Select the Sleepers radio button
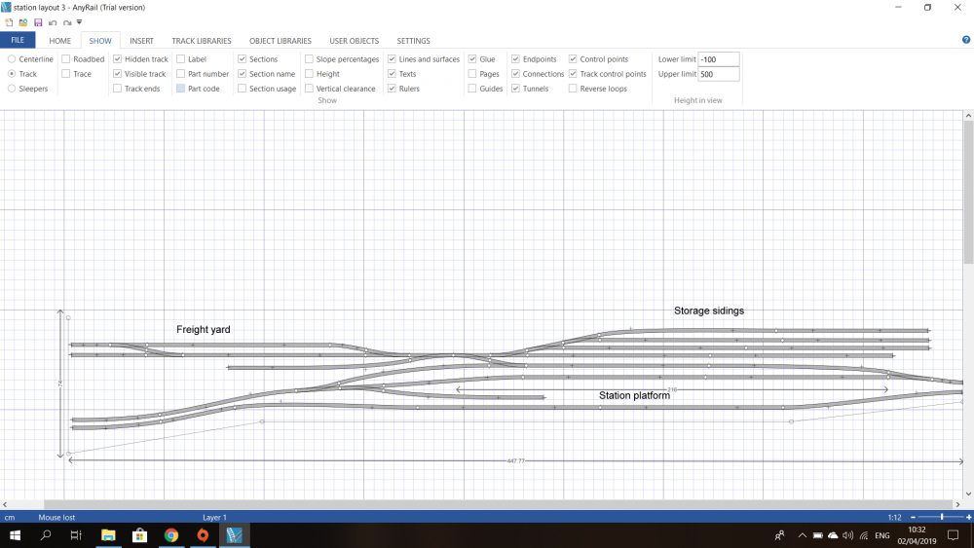974x548 pixels. point(12,89)
